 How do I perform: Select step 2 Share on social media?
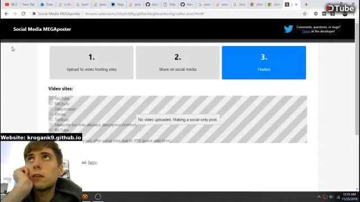coord(178,62)
